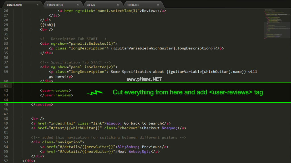Close the details.html tab
Image resolution: width=291 pixels, height=163 pixels.
tap(38, 5)
